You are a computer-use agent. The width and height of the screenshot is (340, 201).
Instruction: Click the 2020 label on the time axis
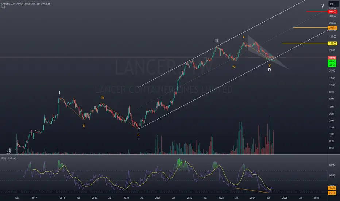(x=126, y=198)
